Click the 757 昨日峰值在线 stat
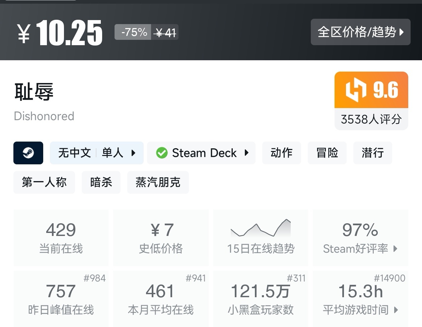The image size is (422, 327). tap(61, 299)
